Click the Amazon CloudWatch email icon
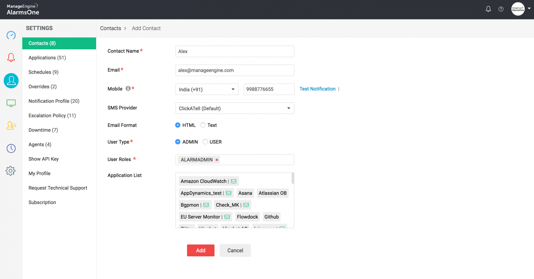 tap(234, 181)
